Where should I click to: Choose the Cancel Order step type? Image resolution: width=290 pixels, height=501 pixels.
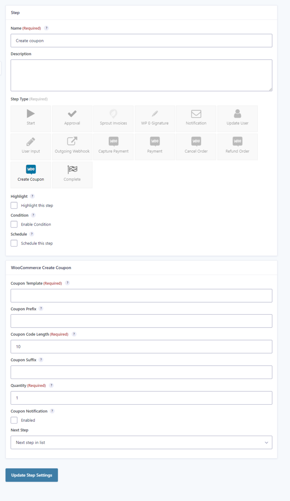[x=196, y=147]
